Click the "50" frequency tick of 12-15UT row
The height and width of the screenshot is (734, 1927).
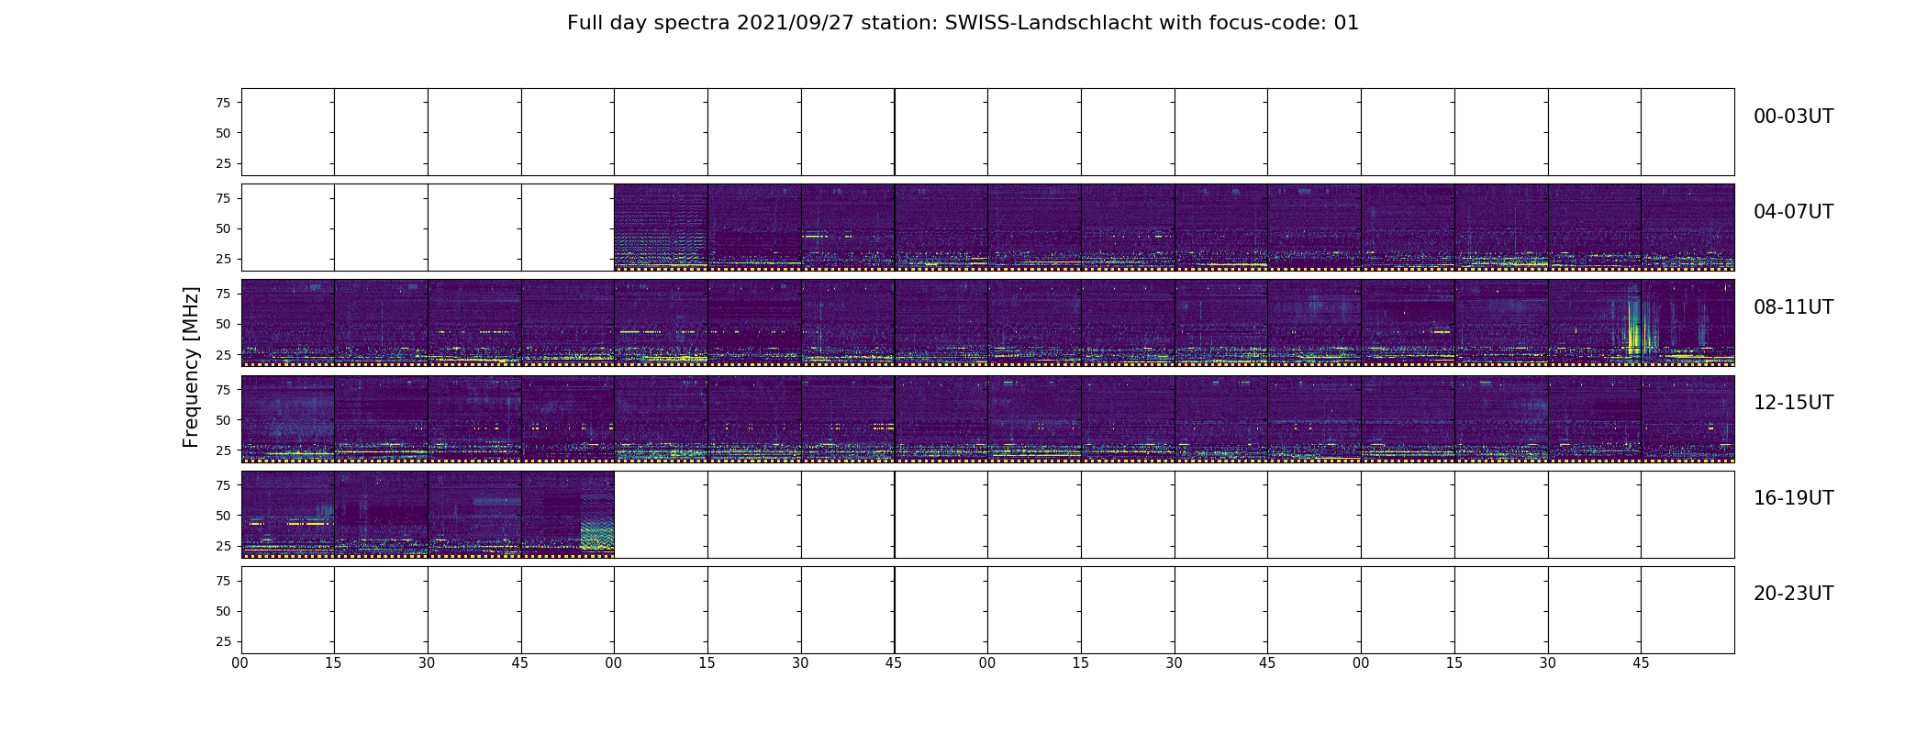tap(222, 420)
